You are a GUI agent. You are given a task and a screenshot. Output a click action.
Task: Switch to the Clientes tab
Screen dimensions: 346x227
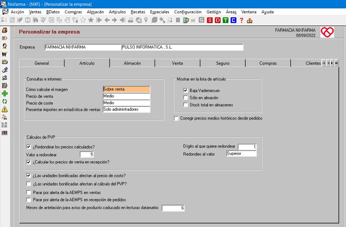[313, 63]
